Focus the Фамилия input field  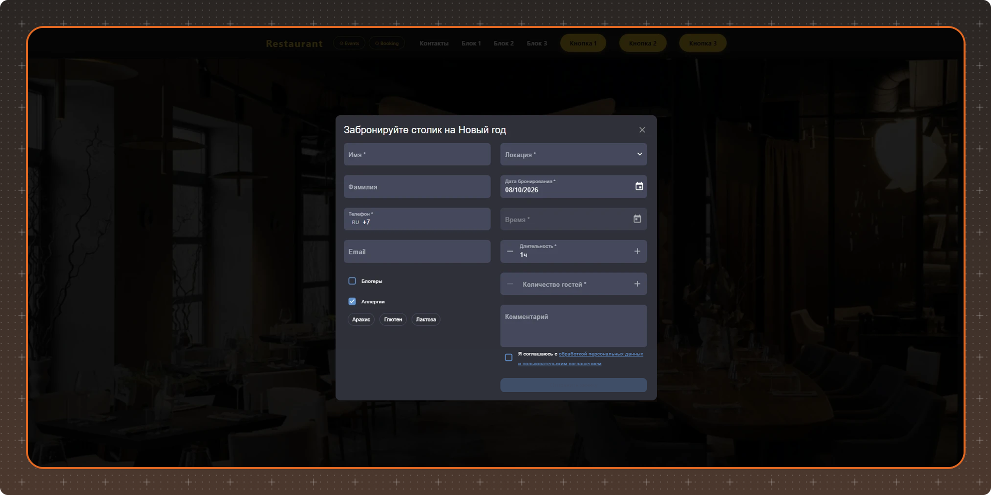point(417,187)
